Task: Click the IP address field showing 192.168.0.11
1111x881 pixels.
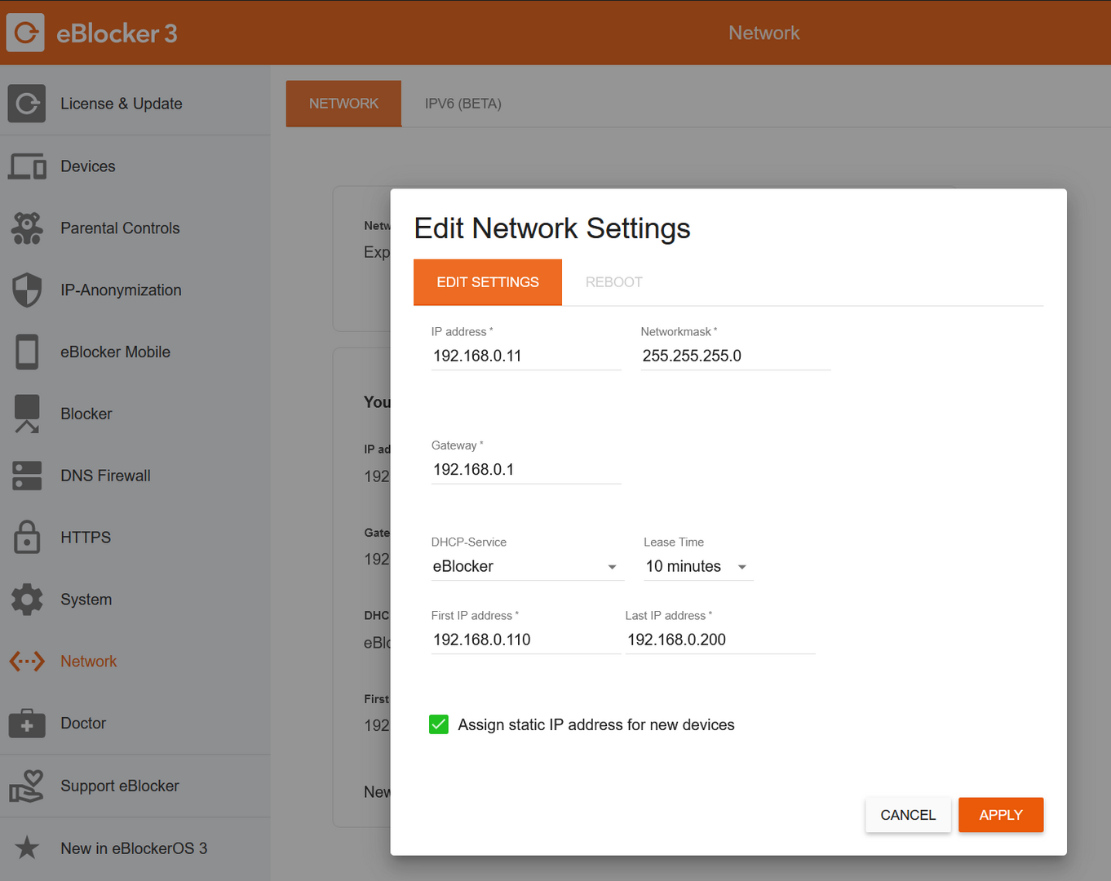Action: [x=526, y=356]
